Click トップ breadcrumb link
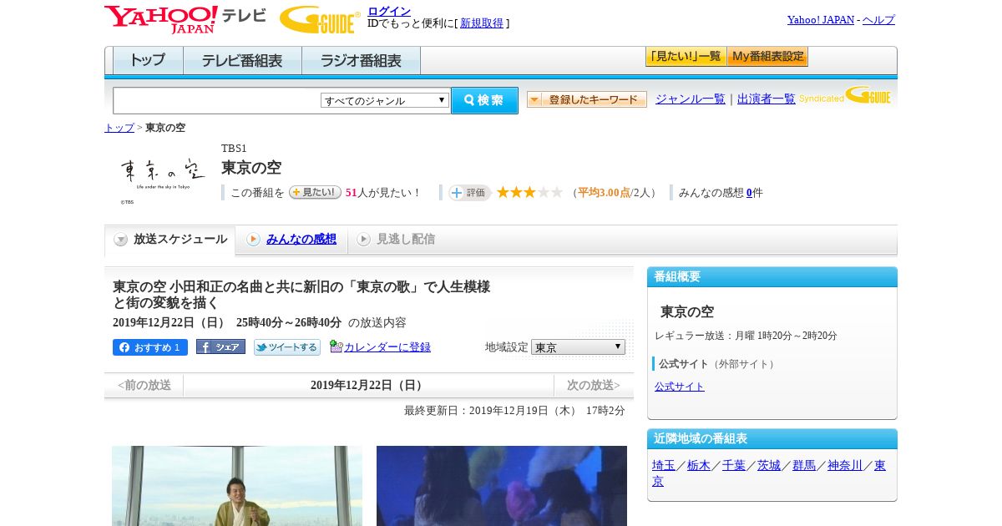Image resolution: width=1002 pixels, height=526 pixels. click(119, 128)
